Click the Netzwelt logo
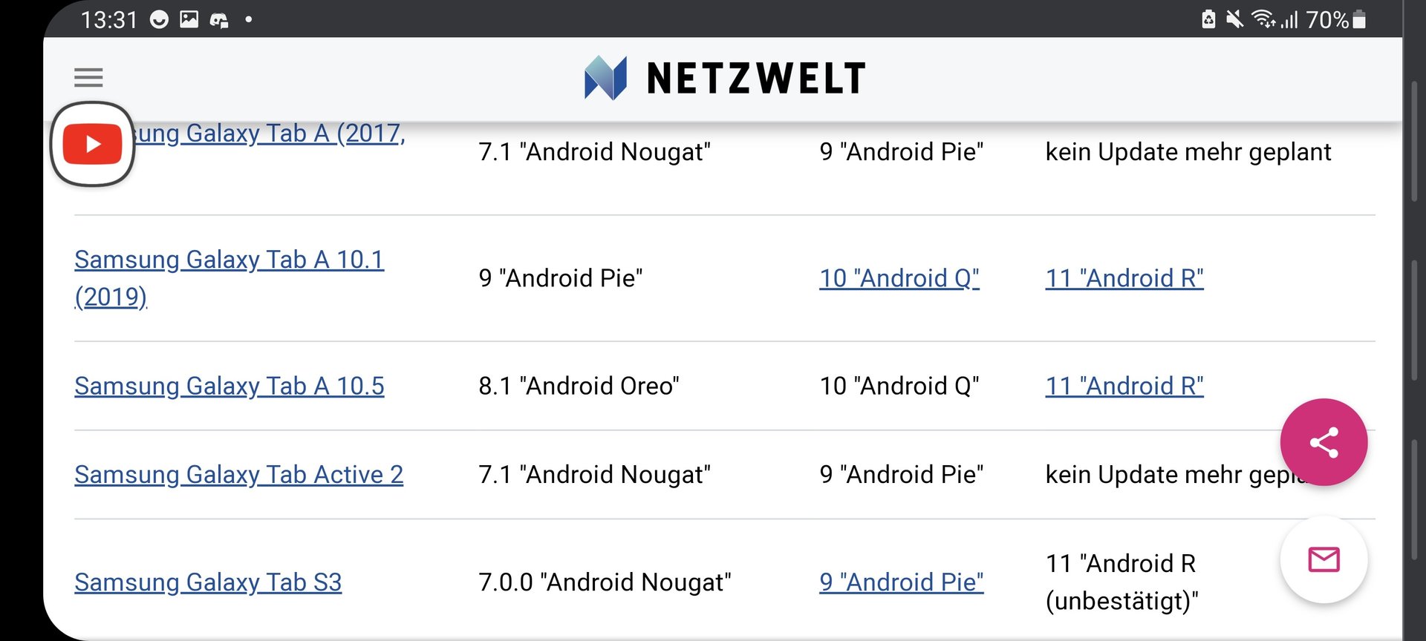This screenshot has width=1426, height=641. (x=725, y=78)
